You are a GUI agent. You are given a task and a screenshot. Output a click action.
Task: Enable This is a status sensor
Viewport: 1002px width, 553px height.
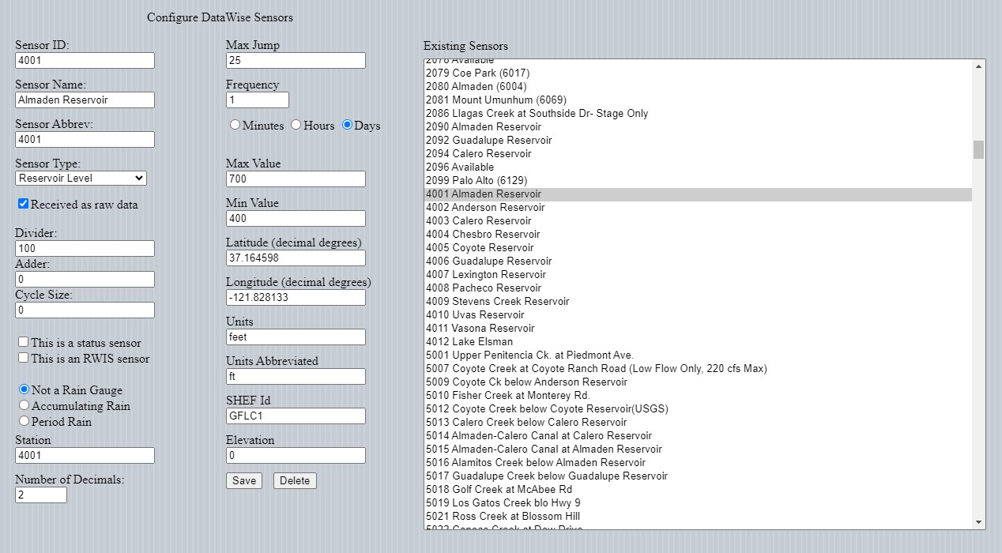[24, 342]
